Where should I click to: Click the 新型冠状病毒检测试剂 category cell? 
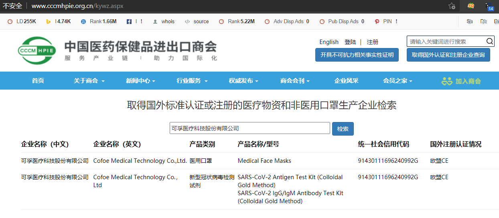point(212,181)
